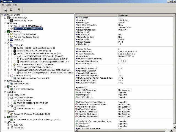176x132 pixels.
Task: Collapse the Memory node
Action: pos(5,23)
